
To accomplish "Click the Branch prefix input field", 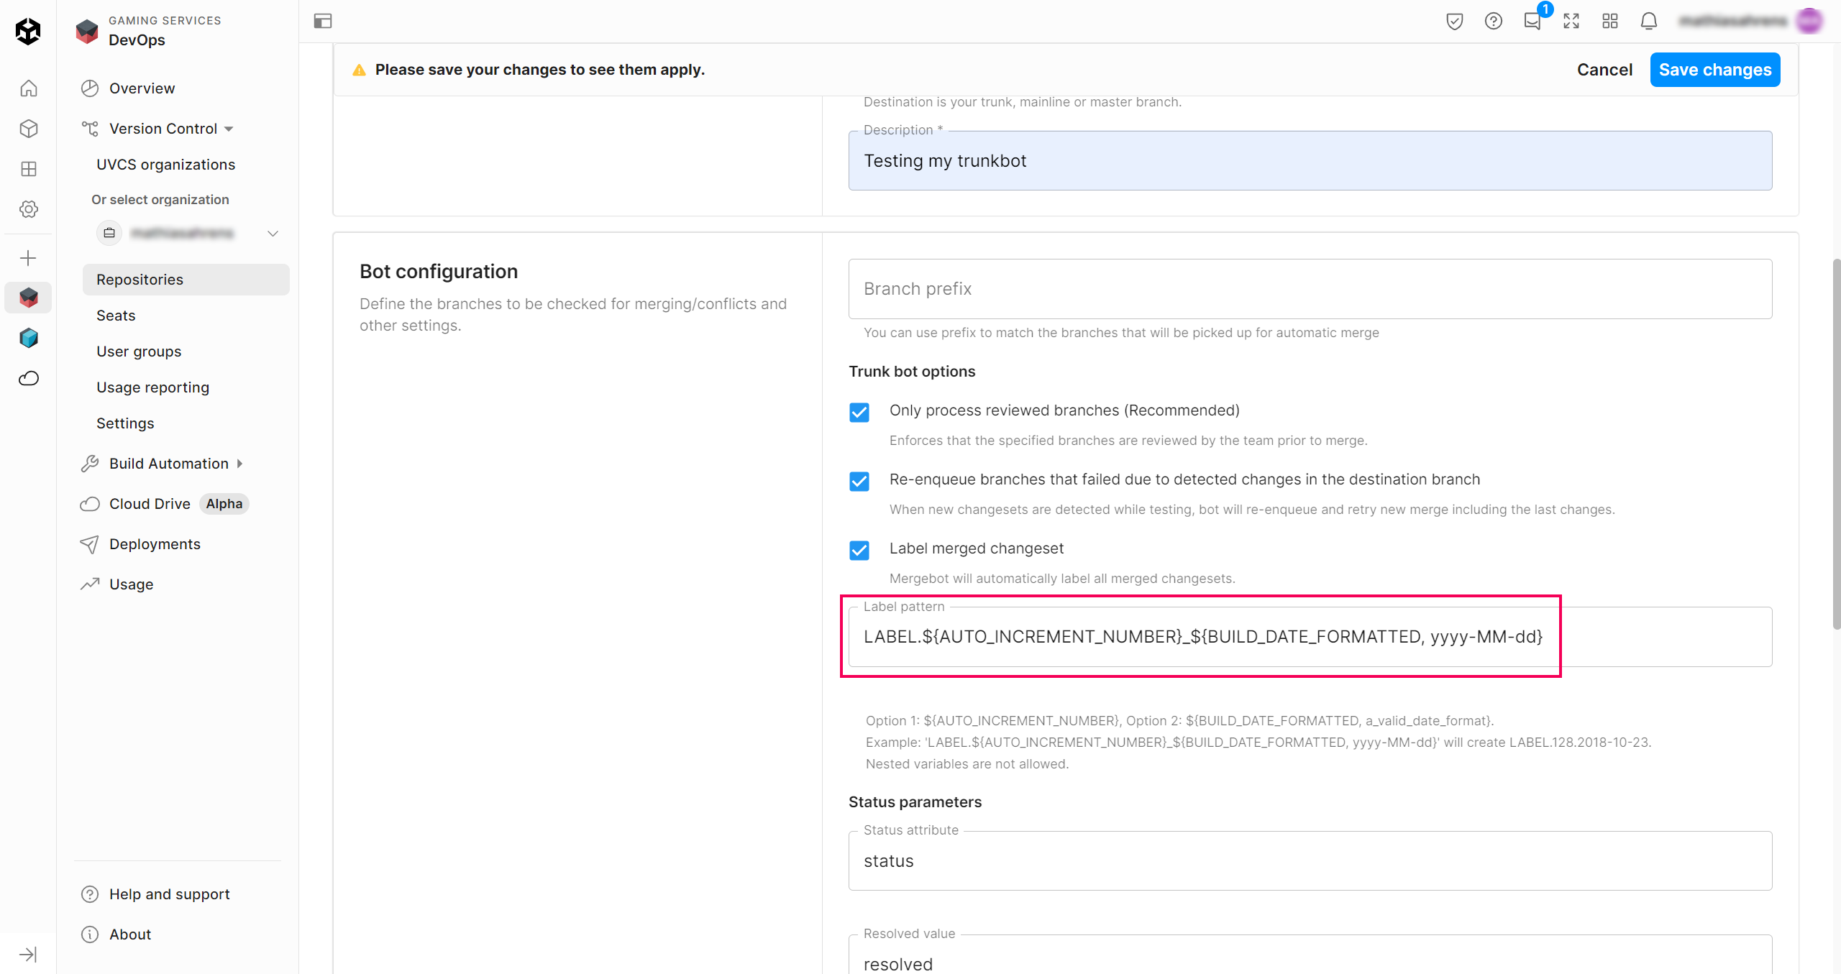I will tap(1310, 289).
